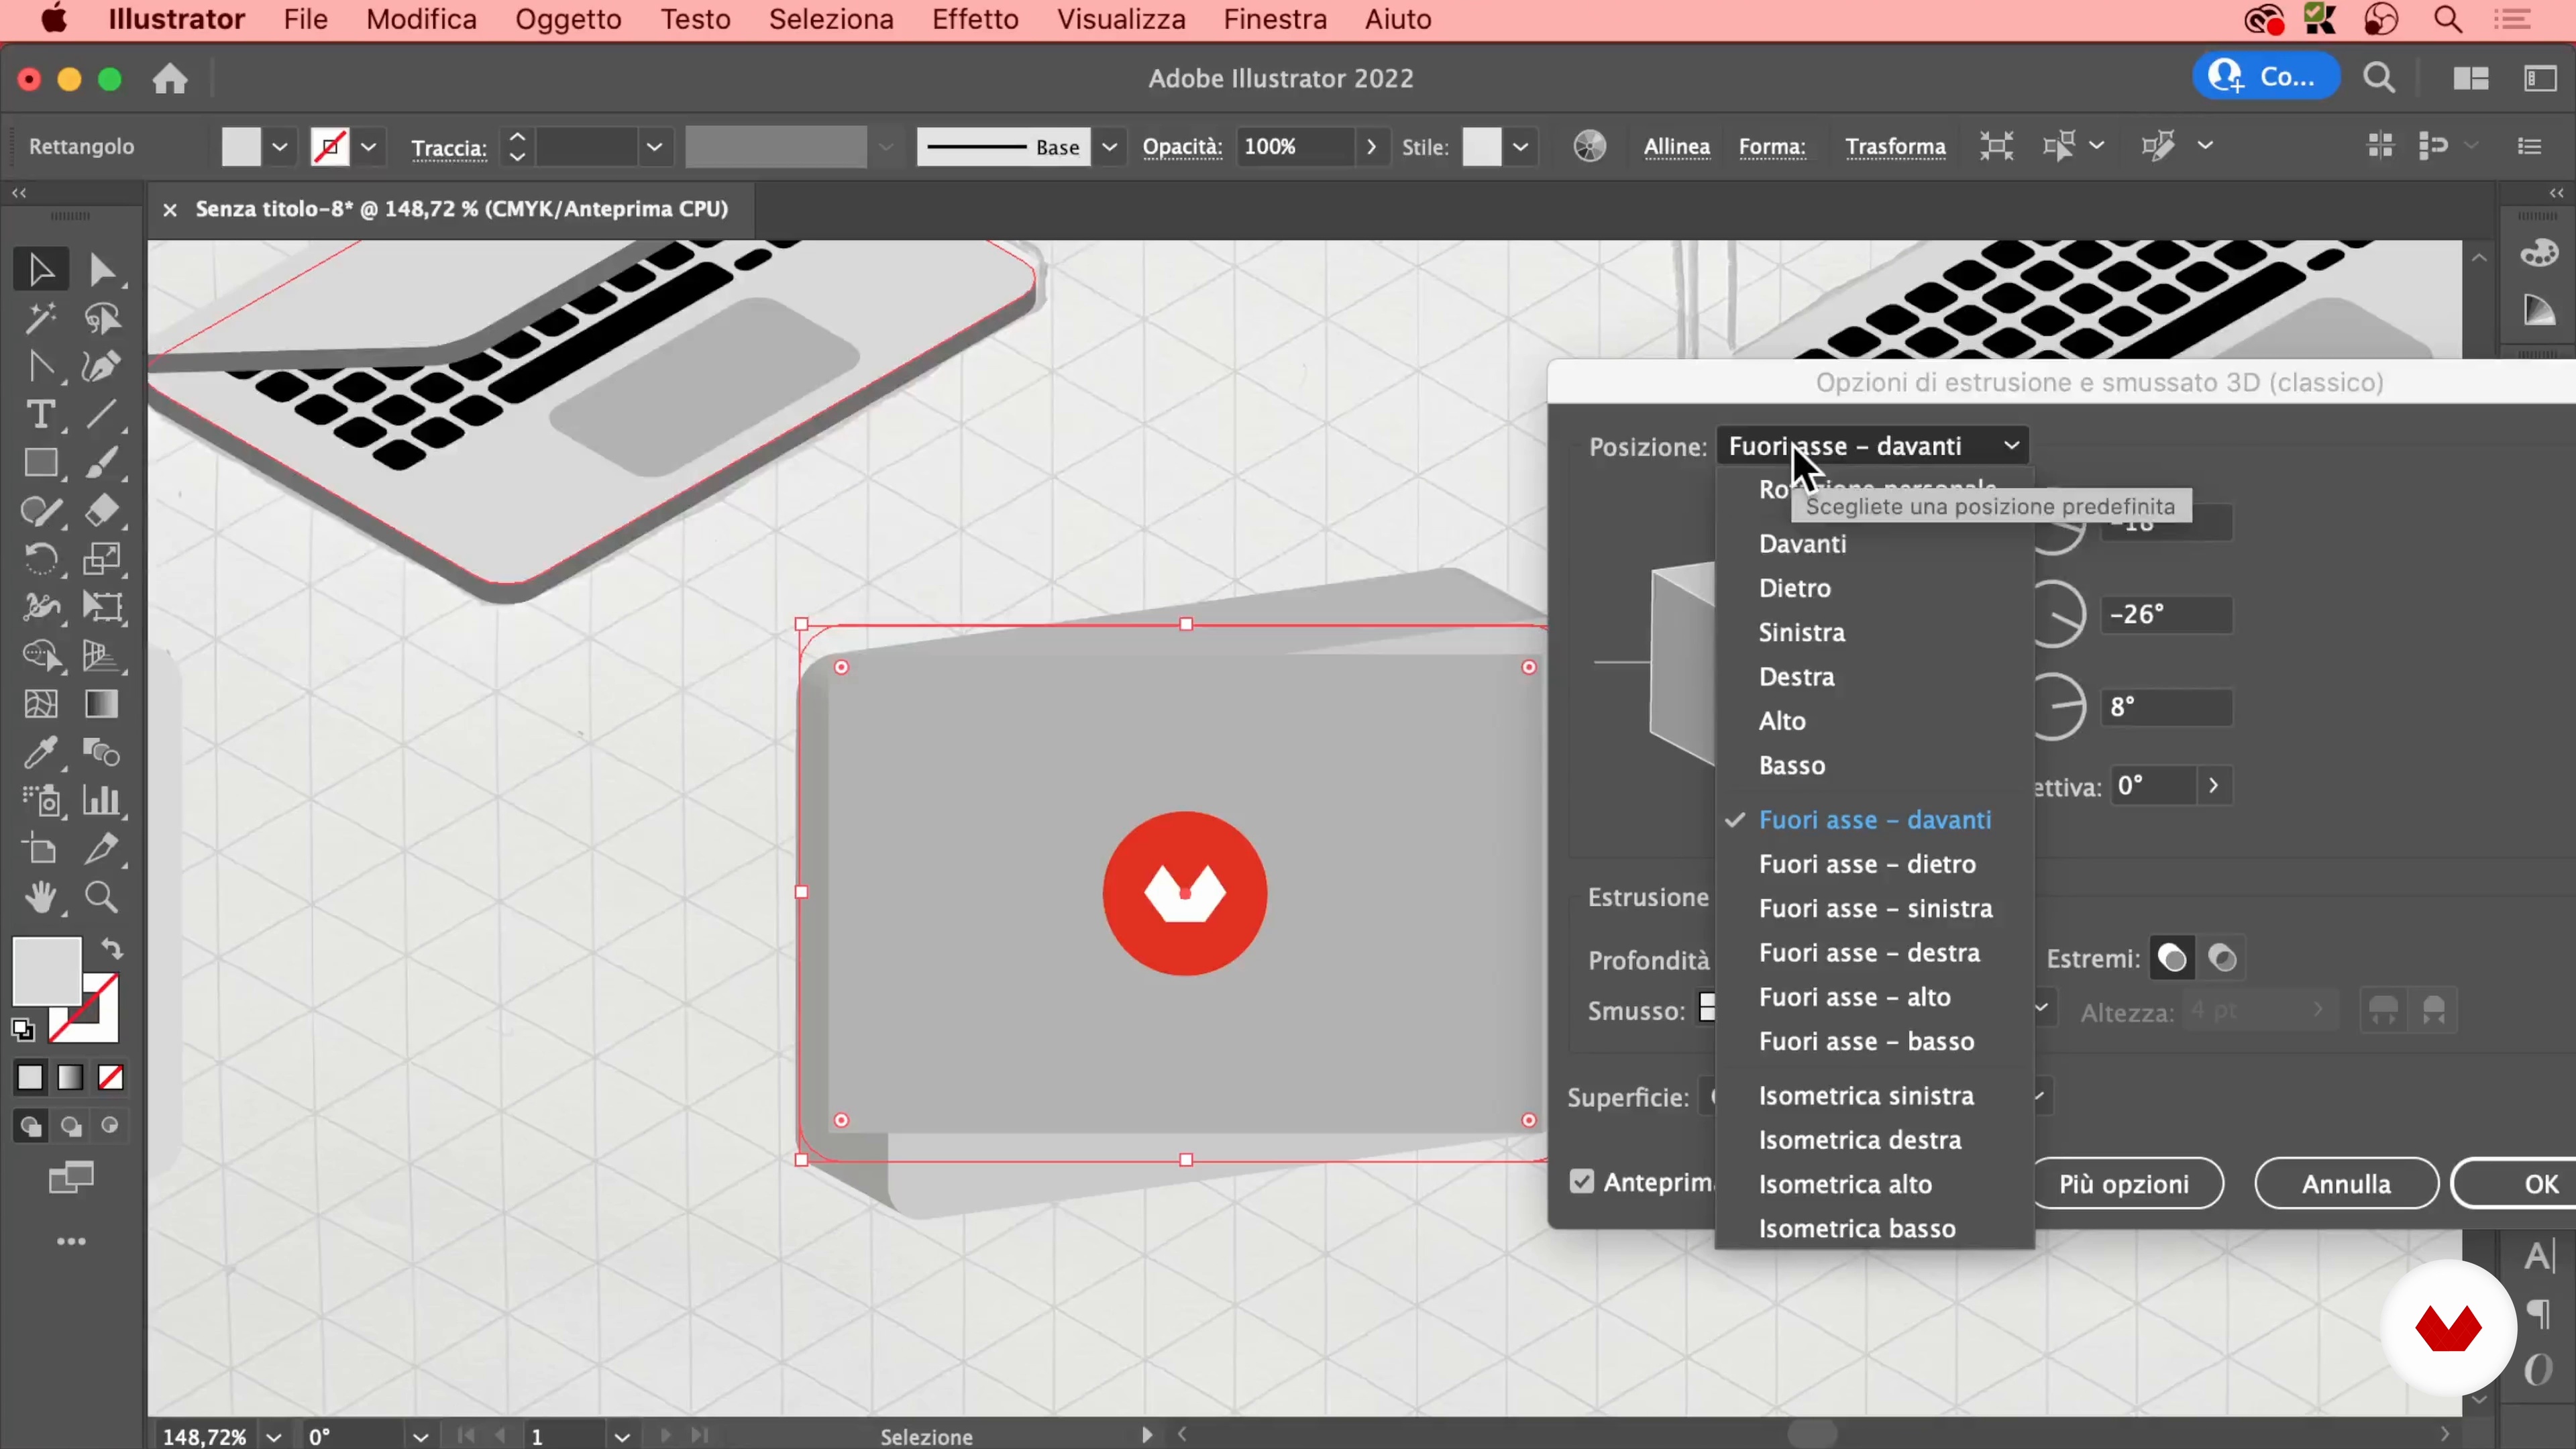Select the Rotate tool

pyautogui.click(x=40, y=559)
